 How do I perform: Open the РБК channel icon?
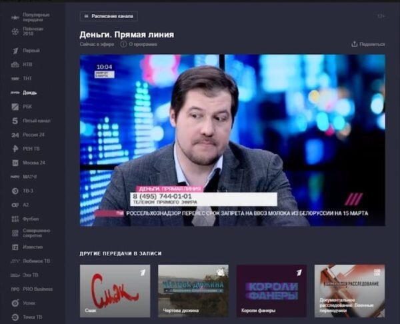pos(15,107)
